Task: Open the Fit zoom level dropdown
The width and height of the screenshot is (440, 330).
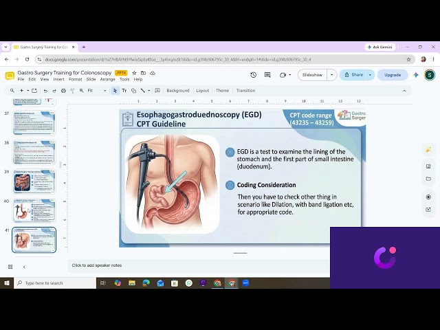Action: (97, 91)
